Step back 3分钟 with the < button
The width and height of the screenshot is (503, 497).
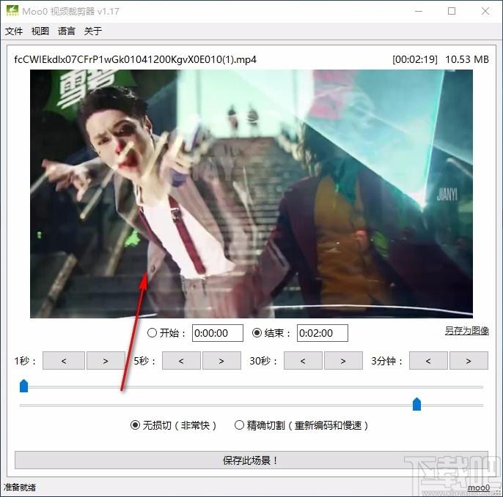click(x=428, y=361)
